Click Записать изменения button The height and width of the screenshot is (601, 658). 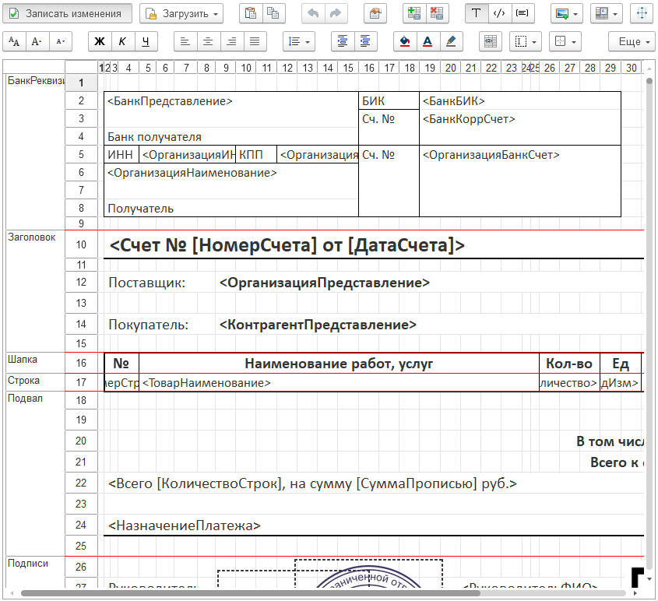click(67, 13)
